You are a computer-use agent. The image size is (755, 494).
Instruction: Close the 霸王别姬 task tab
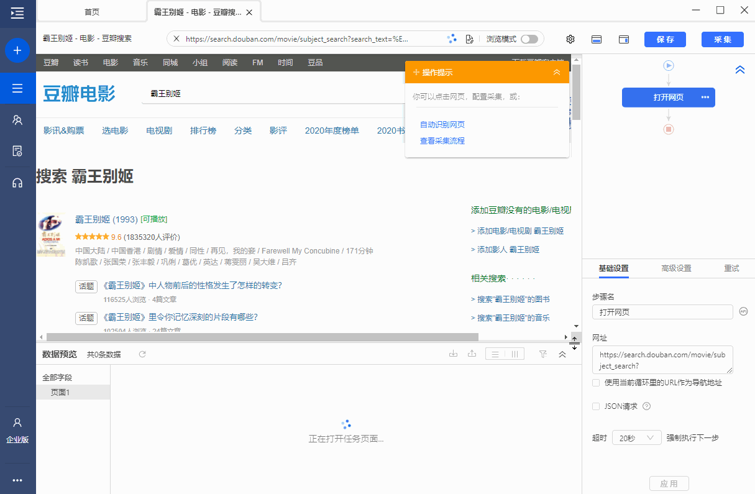pos(249,12)
